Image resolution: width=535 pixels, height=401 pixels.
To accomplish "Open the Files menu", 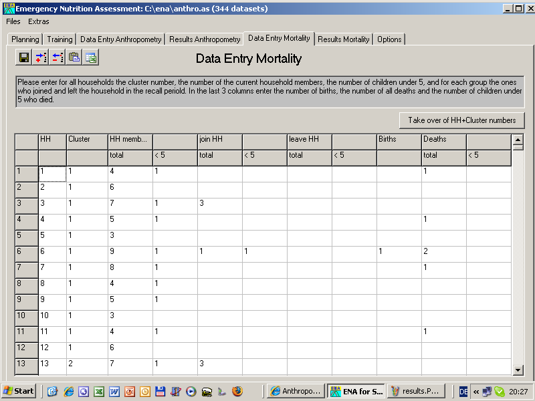I will pyautogui.click(x=13, y=21).
